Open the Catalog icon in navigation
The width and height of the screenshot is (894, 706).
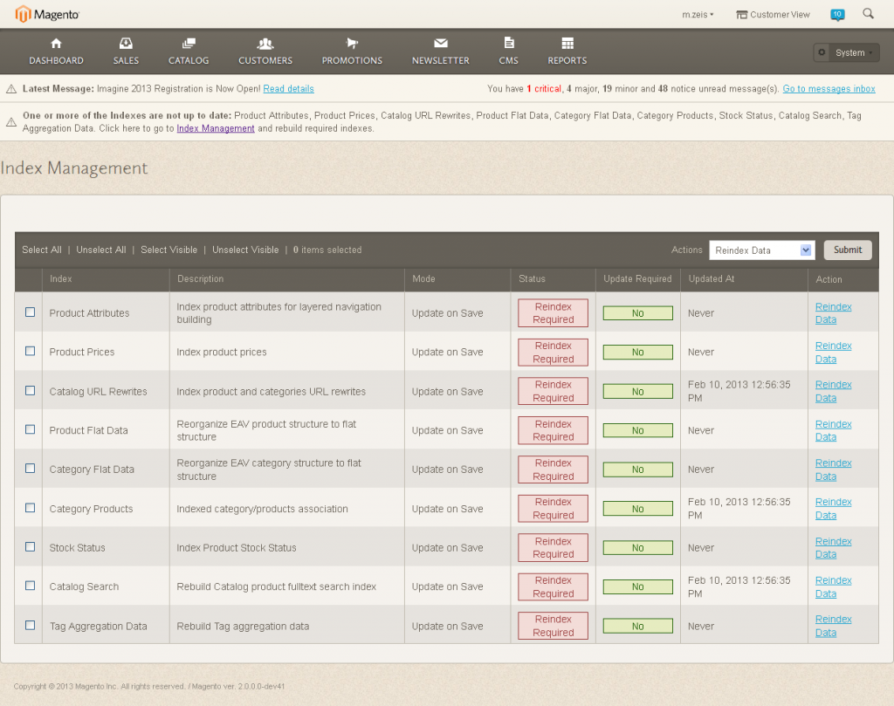[x=189, y=45]
